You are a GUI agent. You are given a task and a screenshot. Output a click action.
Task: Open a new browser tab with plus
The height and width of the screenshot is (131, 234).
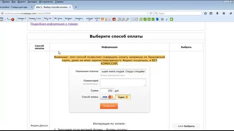click(x=76, y=7)
